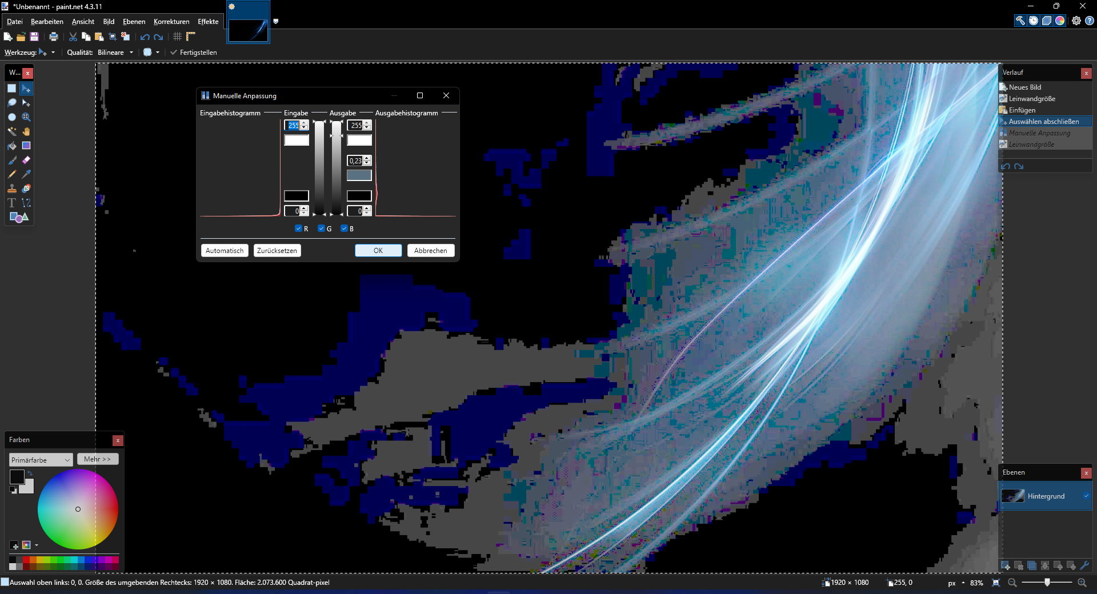Open the Ansicht menu
Viewport: 1097px width, 594px height.
pos(83,22)
